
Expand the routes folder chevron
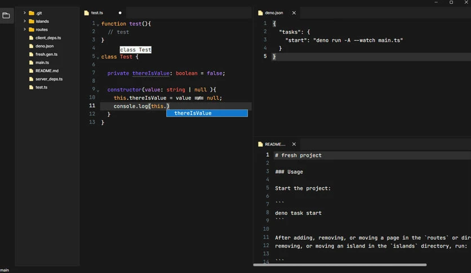[25, 29]
